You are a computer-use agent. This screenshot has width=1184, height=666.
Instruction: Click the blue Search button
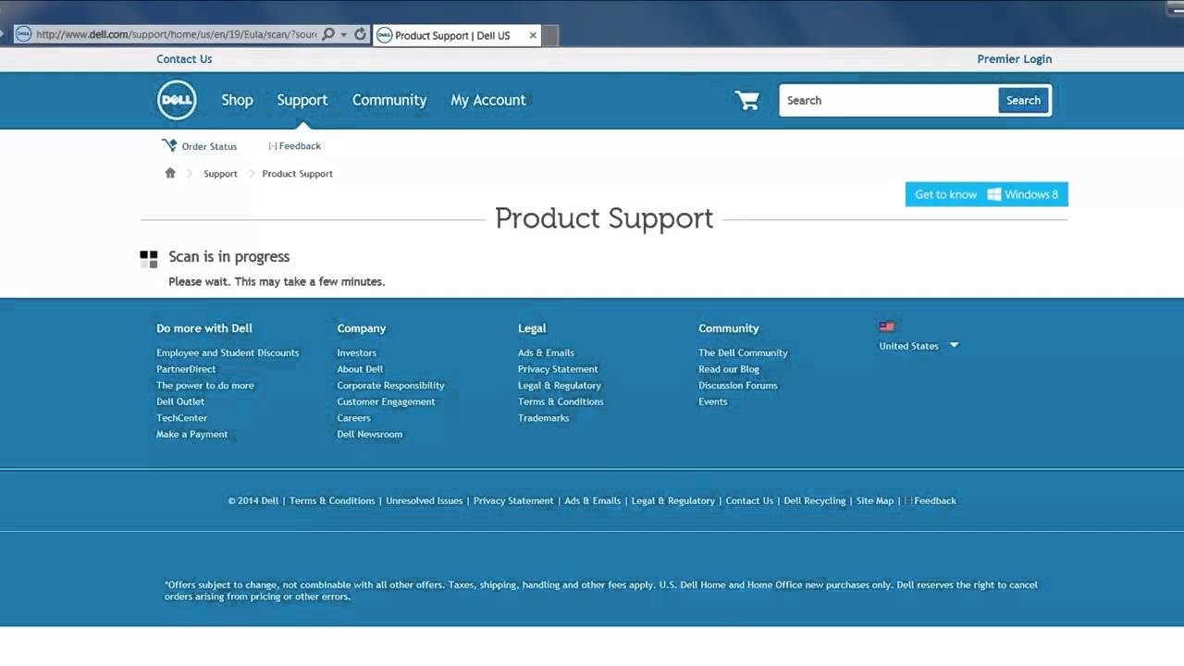click(1023, 100)
